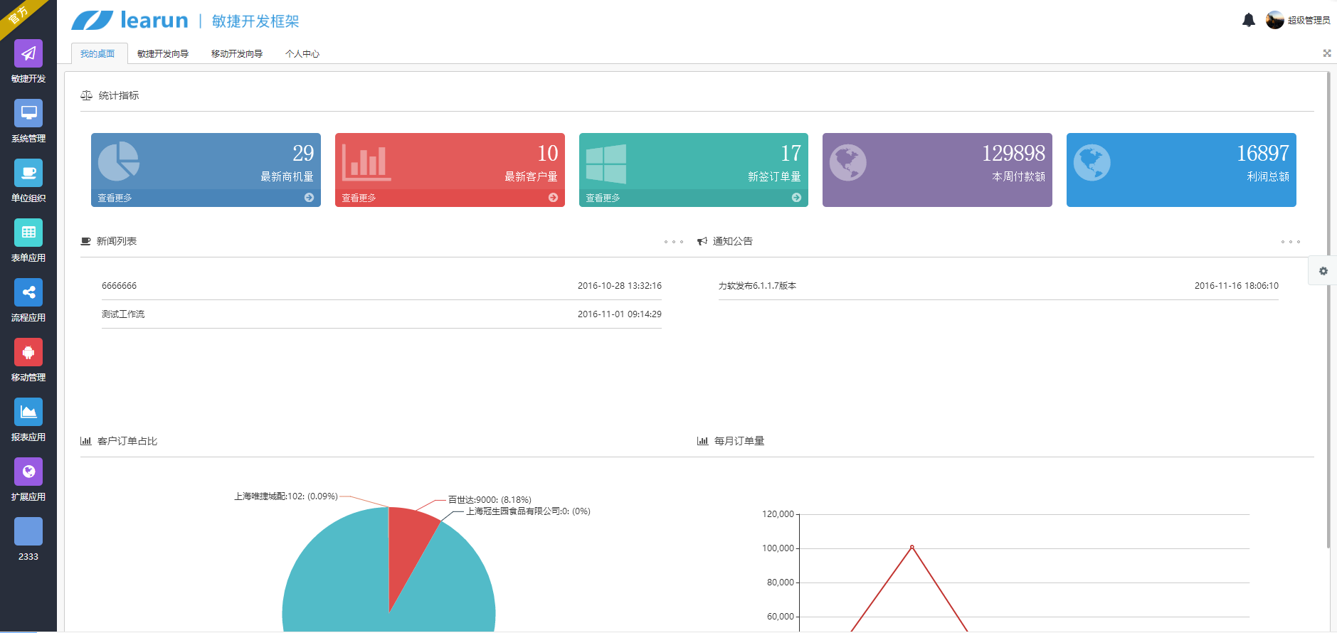Click the line chart peak data point

tap(911, 546)
